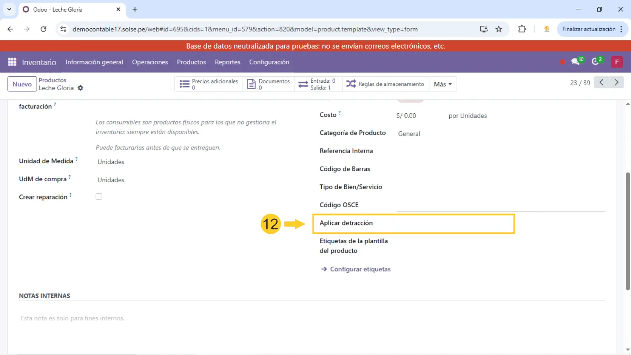Viewport: 631px width, 355px height.
Task: Click the Configurar etiquetas link
Action: coord(356,269)
